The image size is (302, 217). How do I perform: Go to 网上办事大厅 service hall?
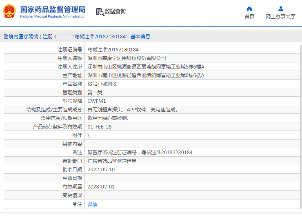point(280,17)
